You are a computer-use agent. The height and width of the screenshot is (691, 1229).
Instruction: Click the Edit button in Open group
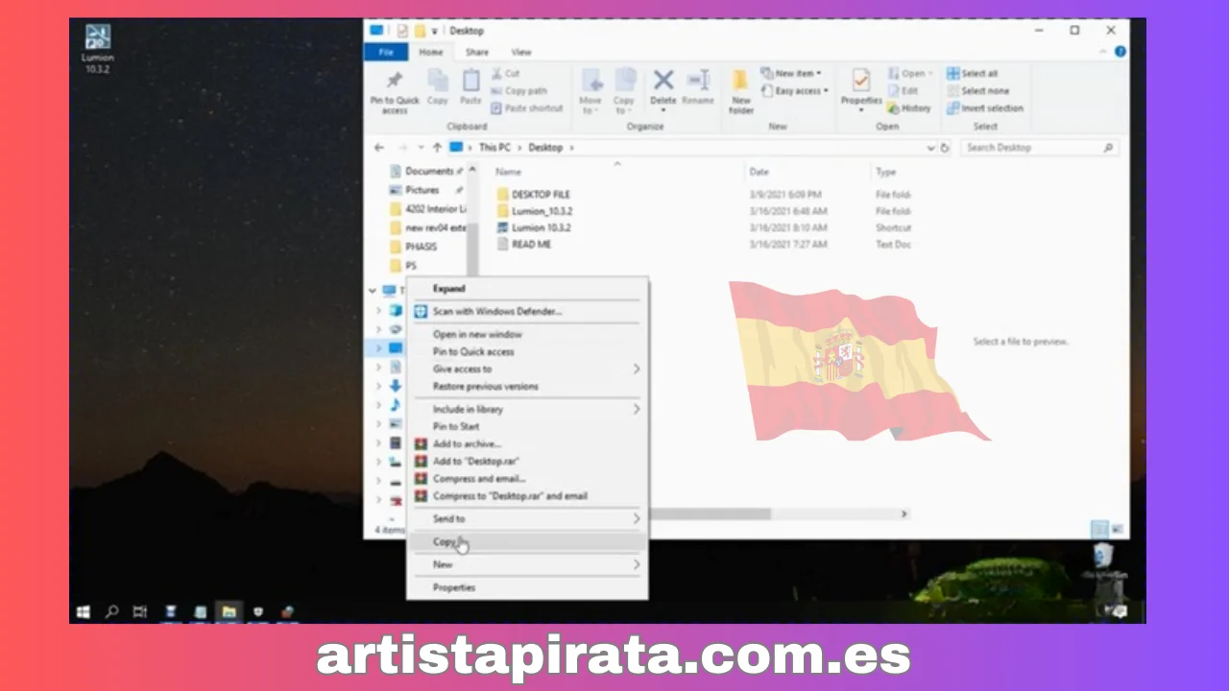[903, 91]
